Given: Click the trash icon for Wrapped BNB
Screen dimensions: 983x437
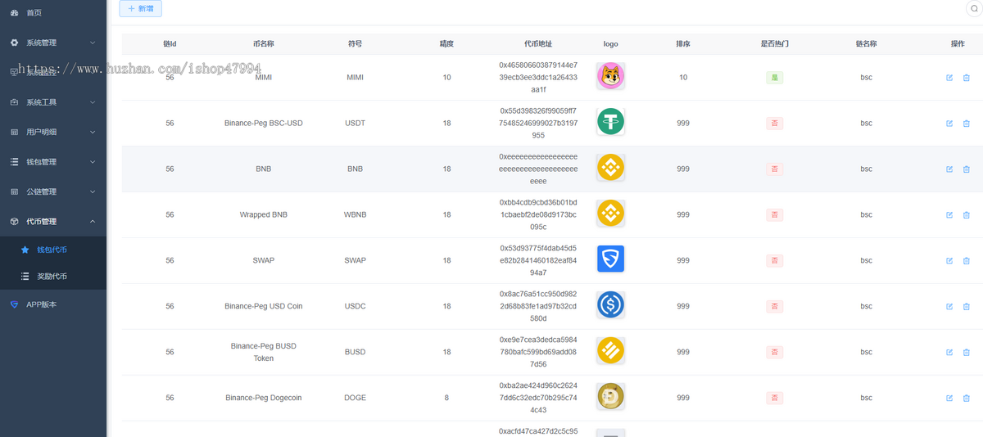Looking at the screenshot, I should pos(966,215).
